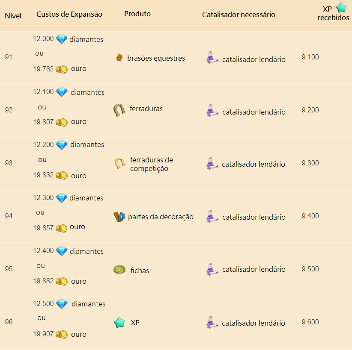
Task: Select the green fichas token icon
Action: pyautogui.click(x=119, y=270)
